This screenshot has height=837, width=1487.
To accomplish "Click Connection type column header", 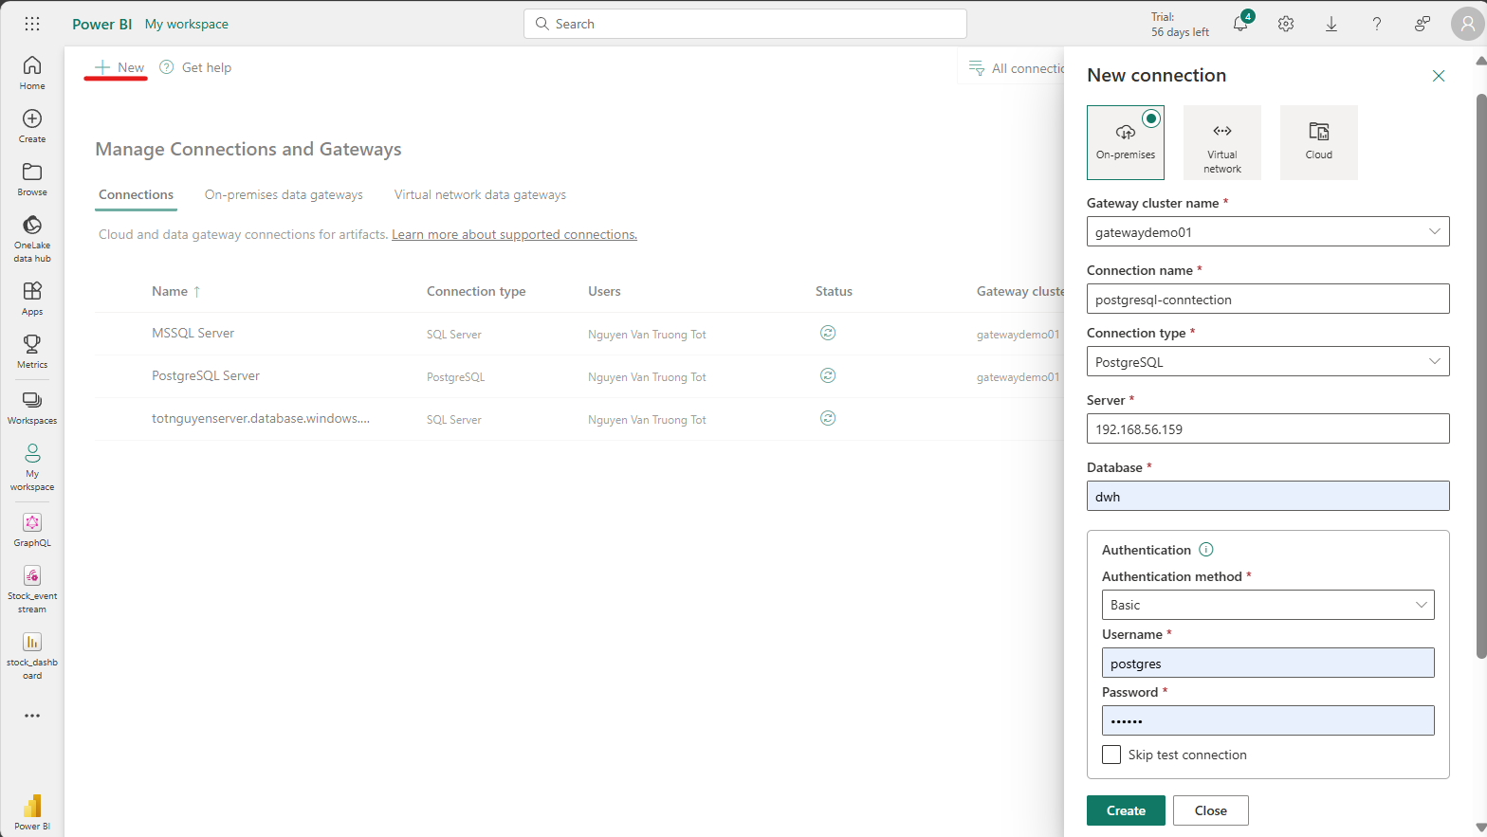I will click(x=476, y=291).
